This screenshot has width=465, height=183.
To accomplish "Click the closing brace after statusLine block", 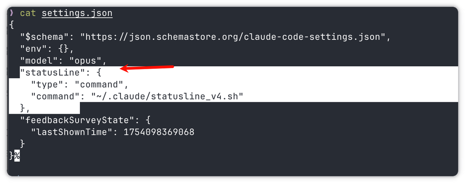I will [x=23, y=108].
